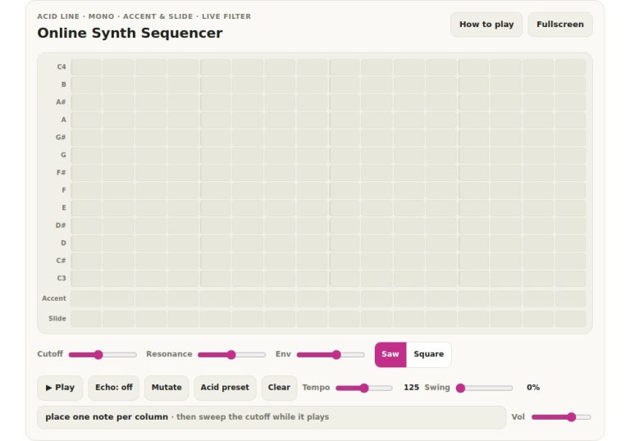Image resolution: width=630 pixels, height=441 pixels.
Task: Adjust the Cutoff slider
Action: click(x=103, y=355)
